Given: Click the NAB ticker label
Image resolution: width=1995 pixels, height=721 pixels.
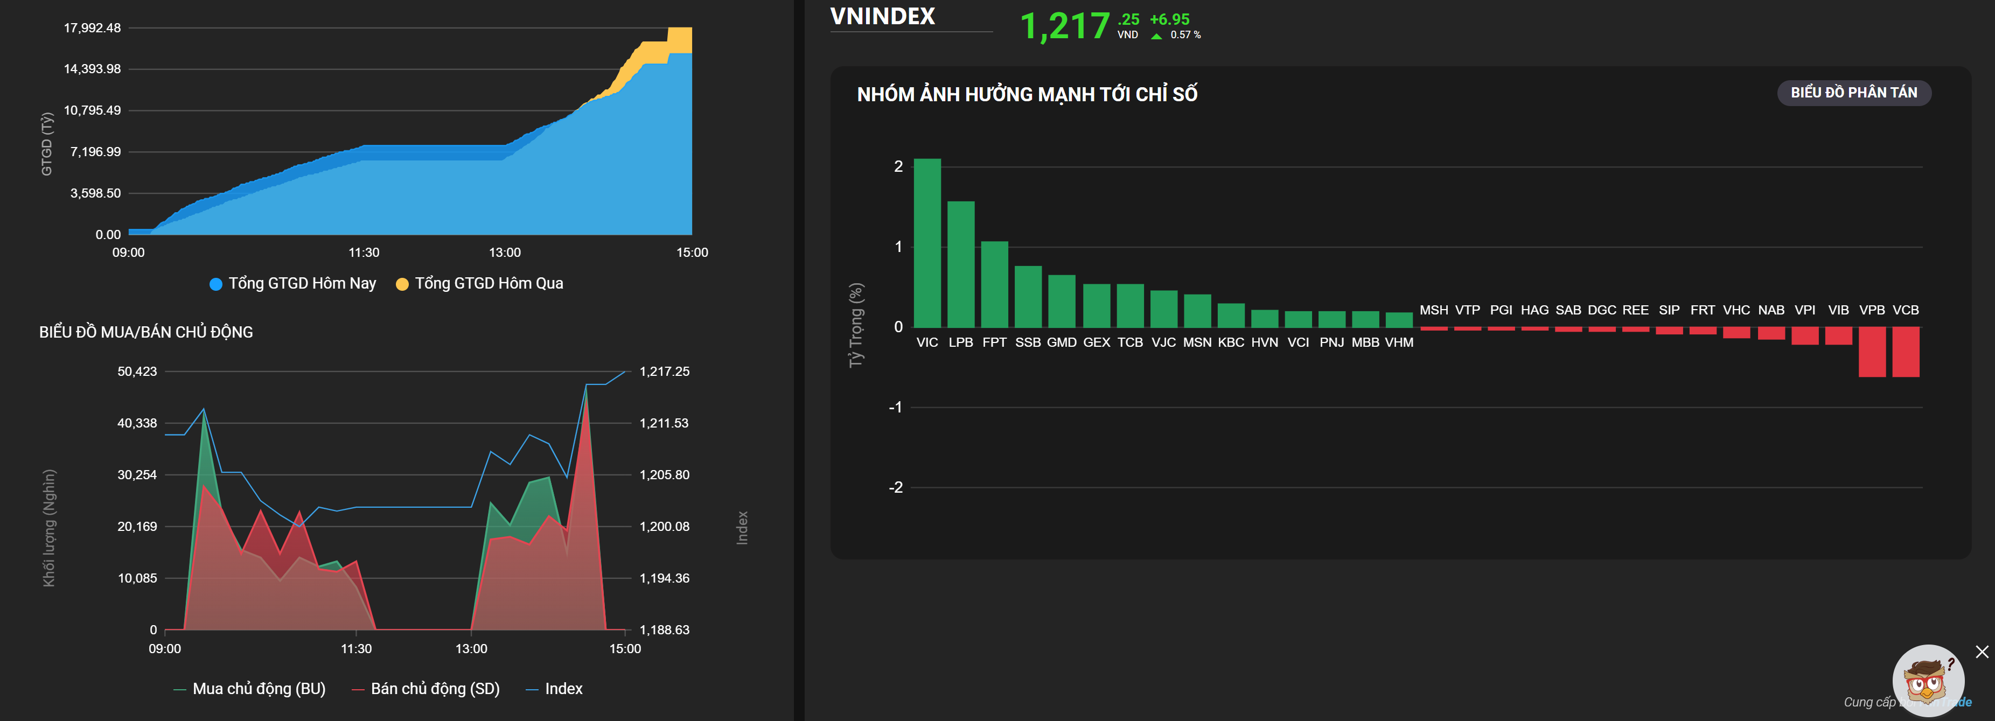Looking at the screenshot, I should [x=1771, y=310].
